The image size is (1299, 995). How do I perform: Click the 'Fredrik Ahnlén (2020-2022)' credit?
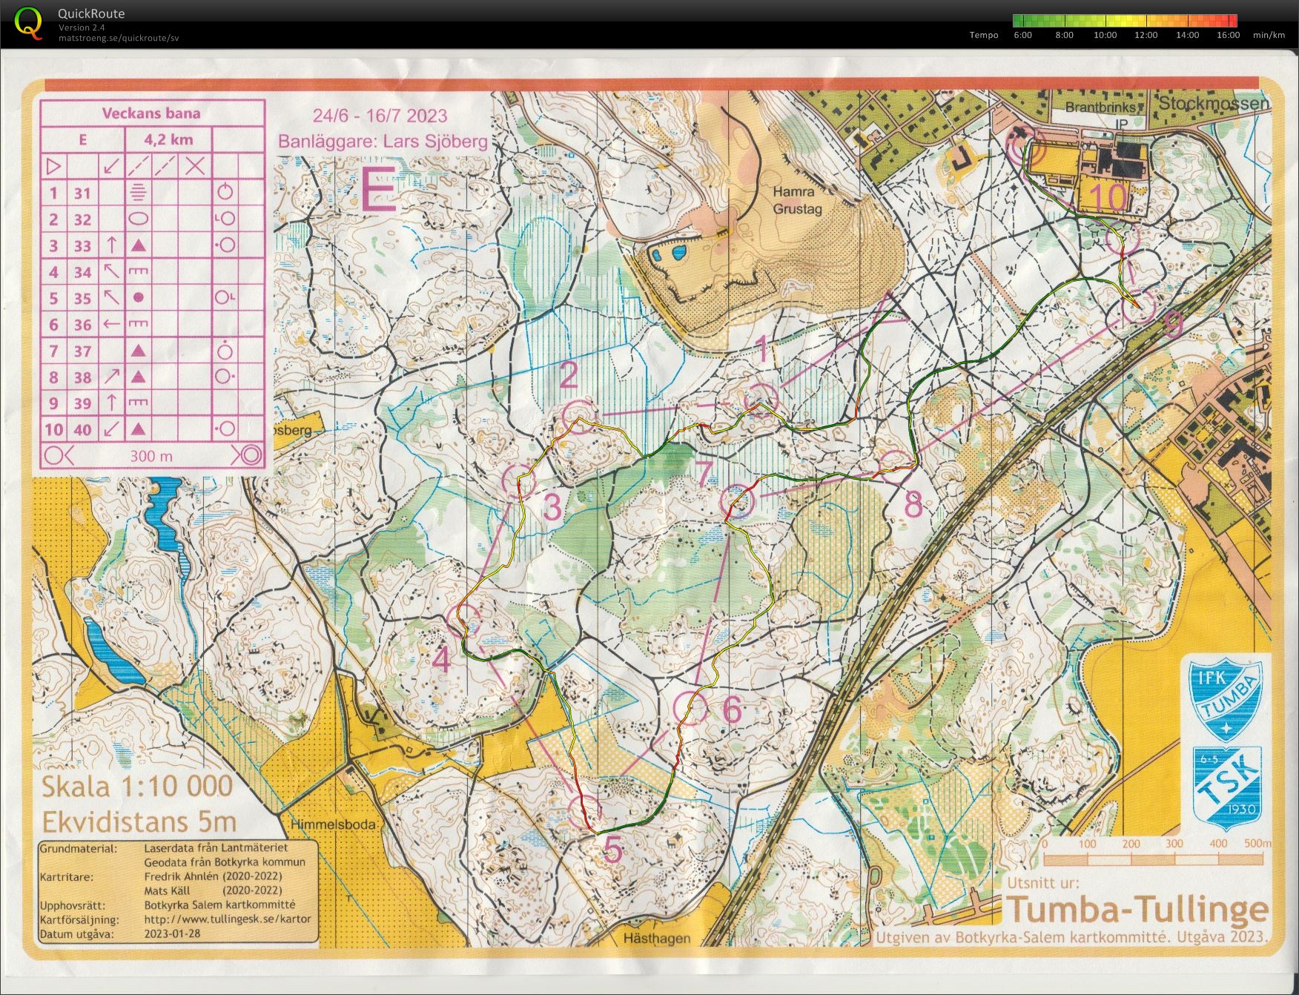[214, 876]
